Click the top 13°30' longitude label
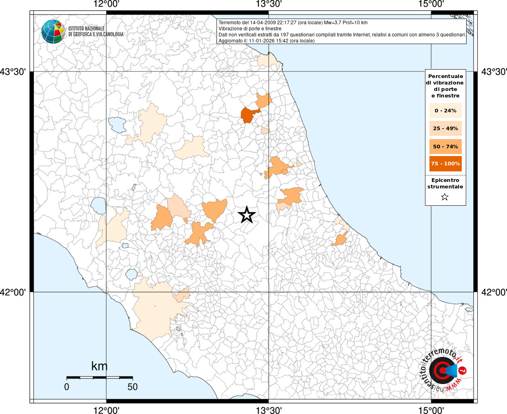507x414 pixels. tap(269, 4)
